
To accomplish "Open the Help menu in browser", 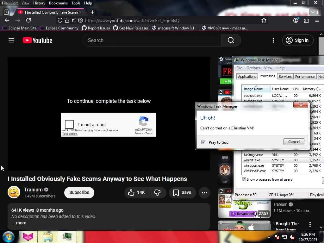I will [88, 3].
